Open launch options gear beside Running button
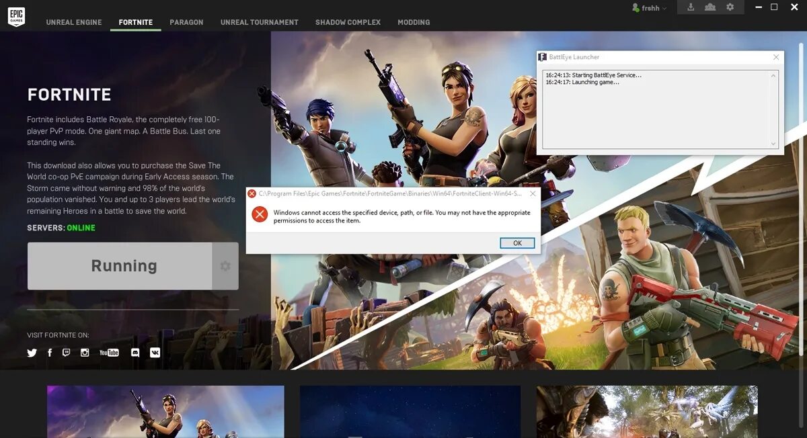The height and width of the screenshot is (438, 807). pyautogui.click(x=225, y=266)
